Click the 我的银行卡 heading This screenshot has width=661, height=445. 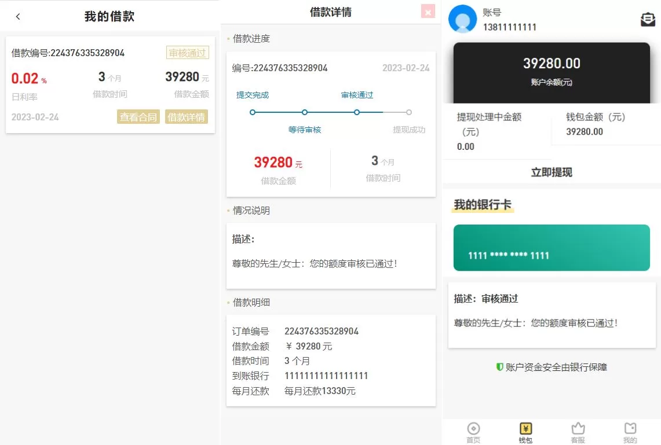point(483,205)
